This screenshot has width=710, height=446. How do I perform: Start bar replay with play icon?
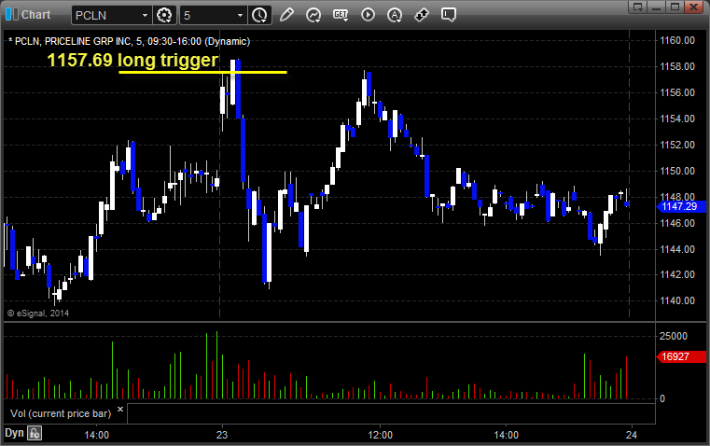(x=368, y=15)
